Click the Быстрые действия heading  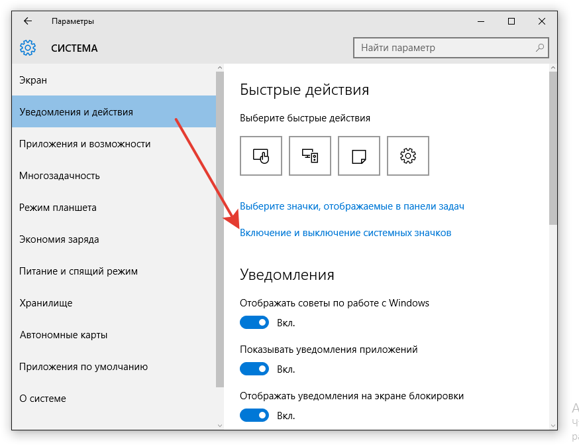click(304, 90)
